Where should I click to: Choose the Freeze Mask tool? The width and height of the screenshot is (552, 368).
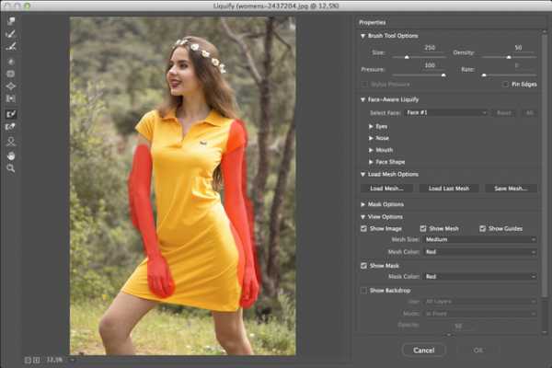click(11, 114)
